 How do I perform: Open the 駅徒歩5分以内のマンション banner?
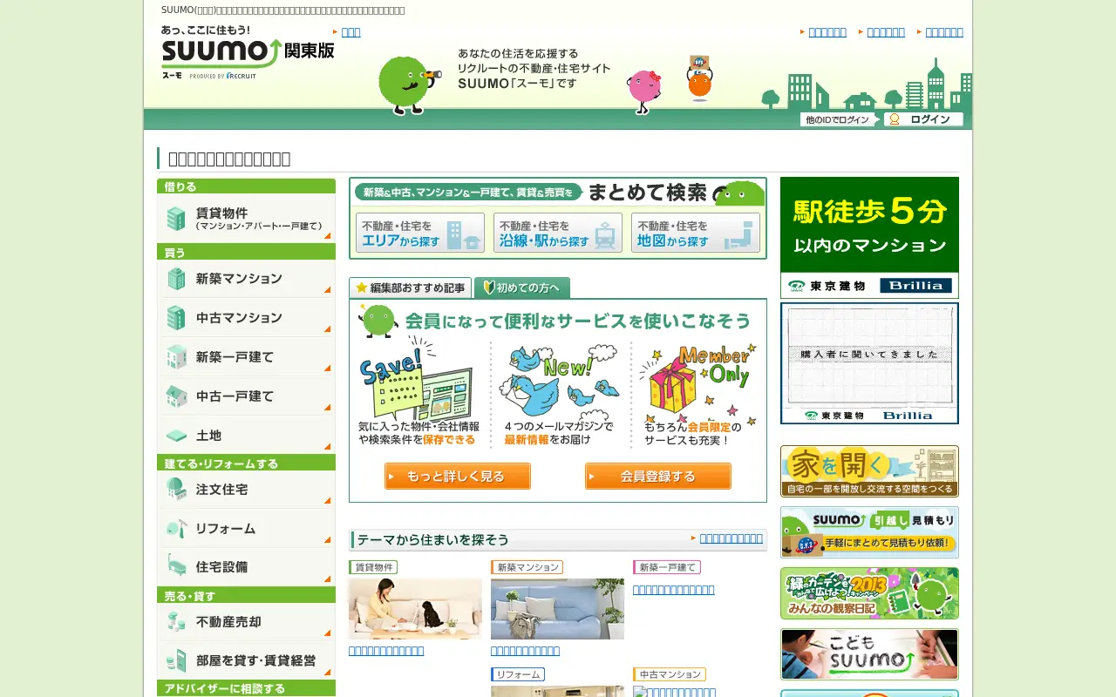pos(869,238)
